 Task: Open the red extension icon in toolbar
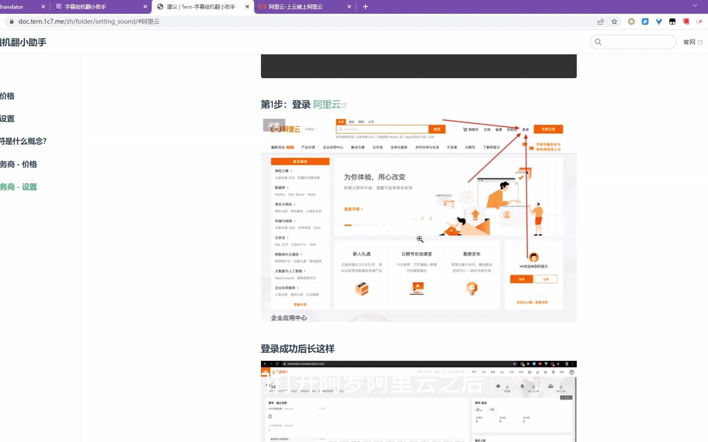tap(686, 21)
